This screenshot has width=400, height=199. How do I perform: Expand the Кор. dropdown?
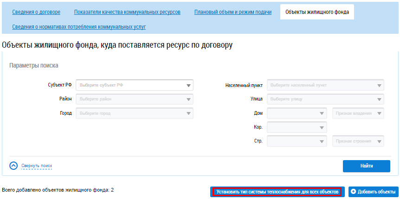tap(297, 127)
